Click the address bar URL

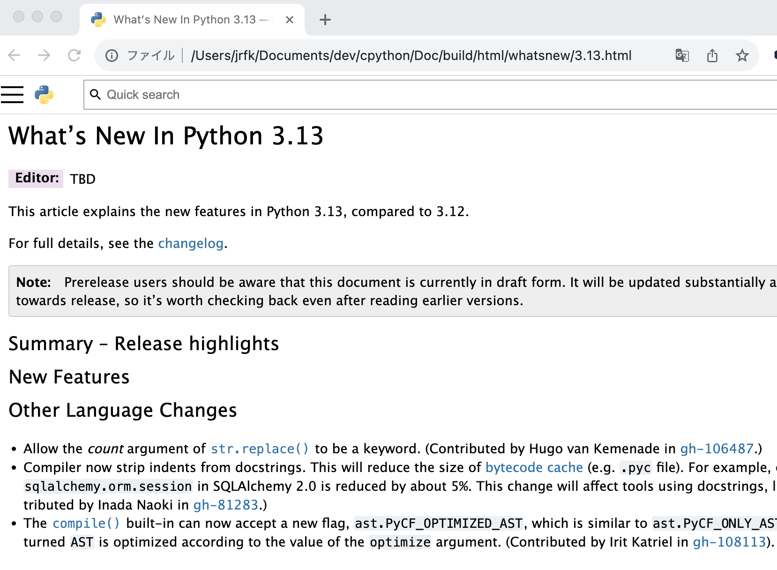411,56
